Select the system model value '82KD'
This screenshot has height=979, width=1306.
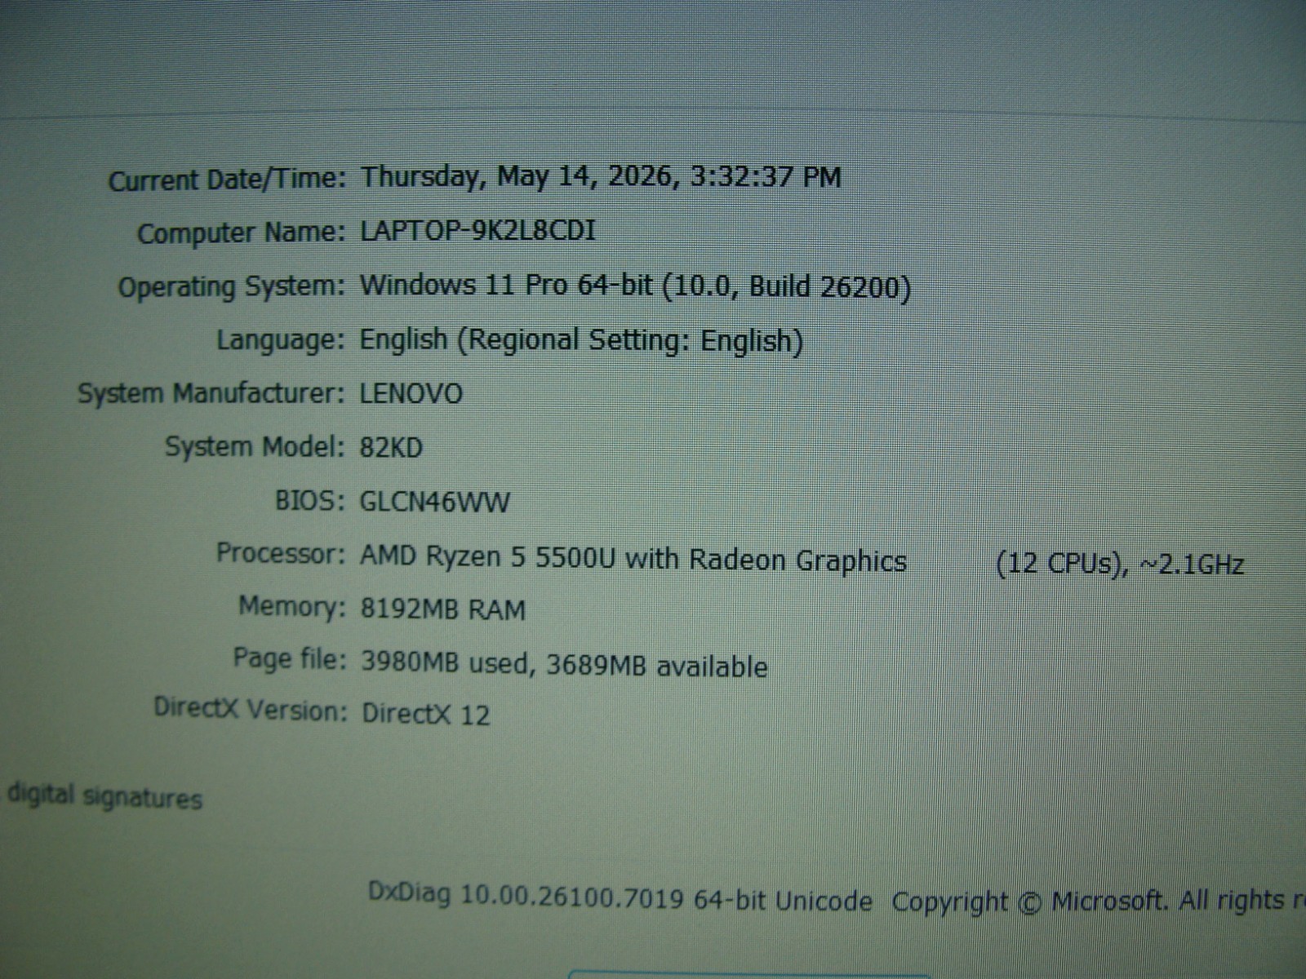point(392,447)
